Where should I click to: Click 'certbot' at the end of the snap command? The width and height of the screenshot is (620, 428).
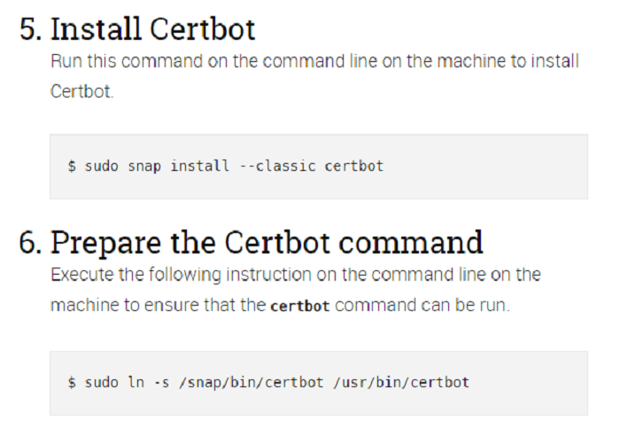click(x=354, y=166)
